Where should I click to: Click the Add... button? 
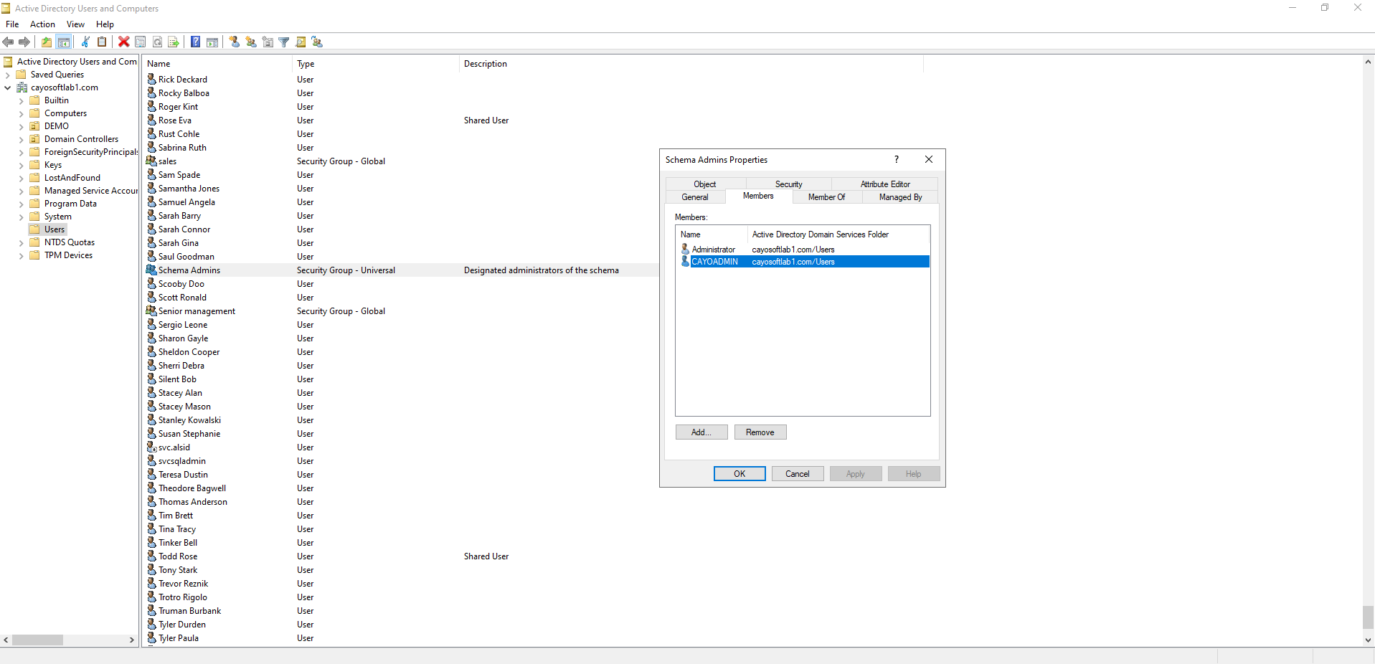click(701, 432)
